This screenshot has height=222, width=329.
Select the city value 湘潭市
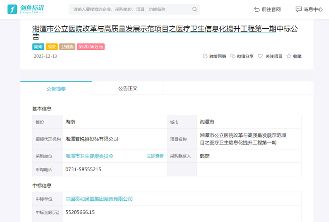coord(207,122)
